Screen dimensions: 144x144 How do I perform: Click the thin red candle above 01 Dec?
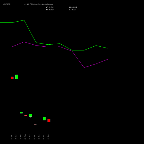[x=35, y=125]
